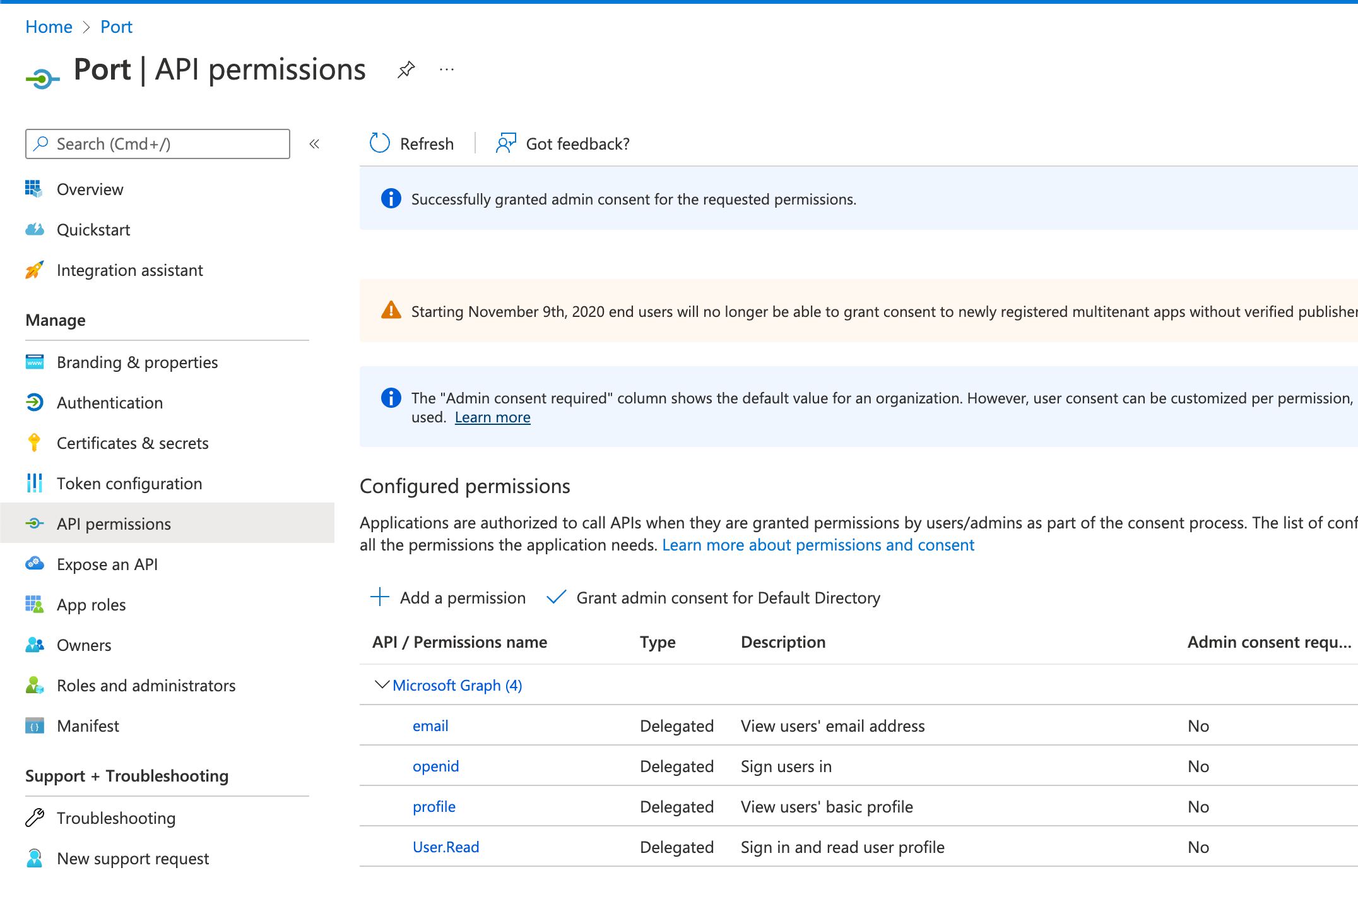The width and height of the screenshot is (1358, 899).
Task: Collapse the left sidebar with double chevron
Action: (314, 144)
